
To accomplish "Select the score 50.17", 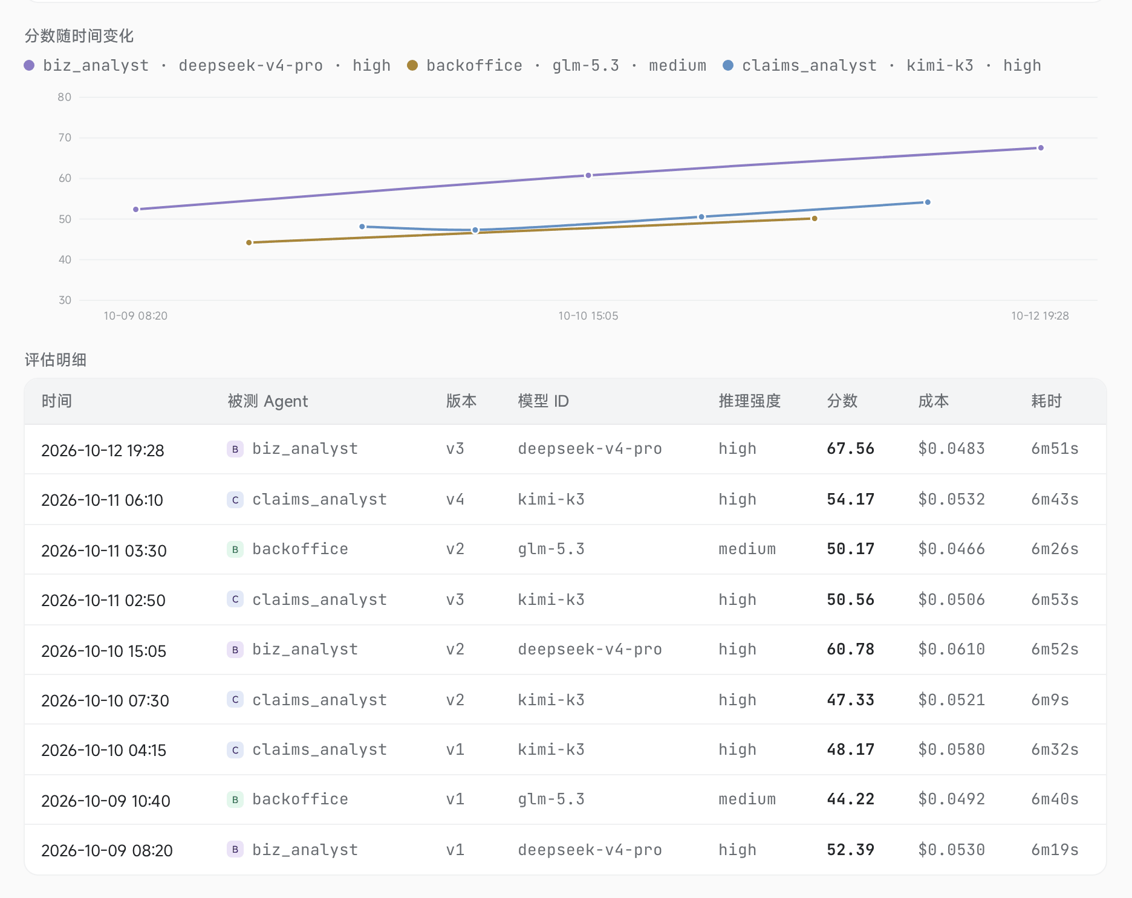I will point(851,549).
